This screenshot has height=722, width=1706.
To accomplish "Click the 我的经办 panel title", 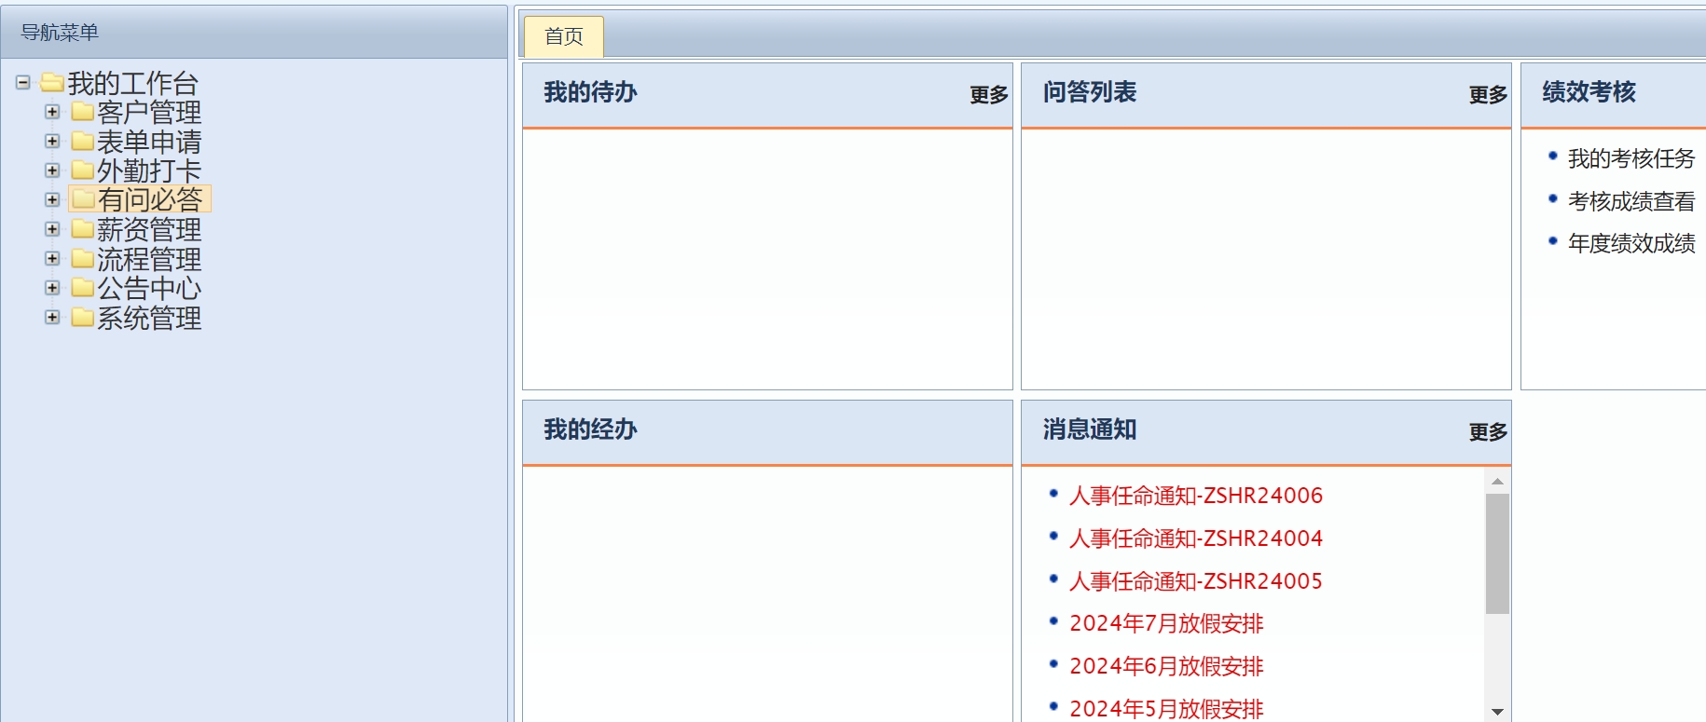I will click(x=590, y=429).
